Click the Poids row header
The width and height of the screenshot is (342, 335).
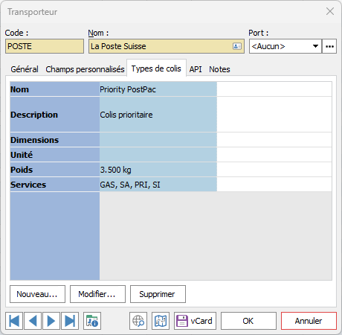pos(55,170)
